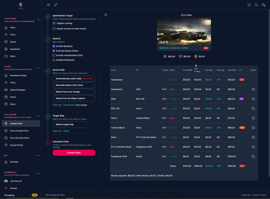Check Include unreachable CCUs option
270x199 pixels.
click(x=54, y=55)
